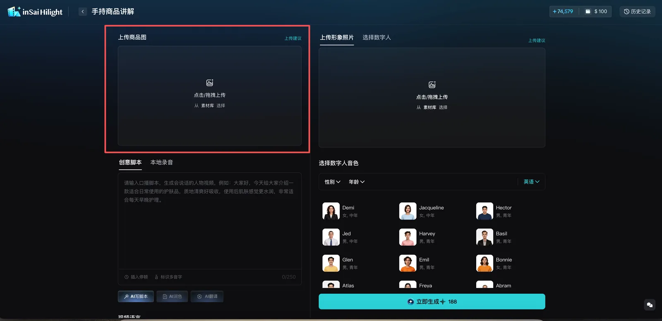Open the 英语 language dropdown
The height and width of the screenshot is (321, 662).
point(531,182)
